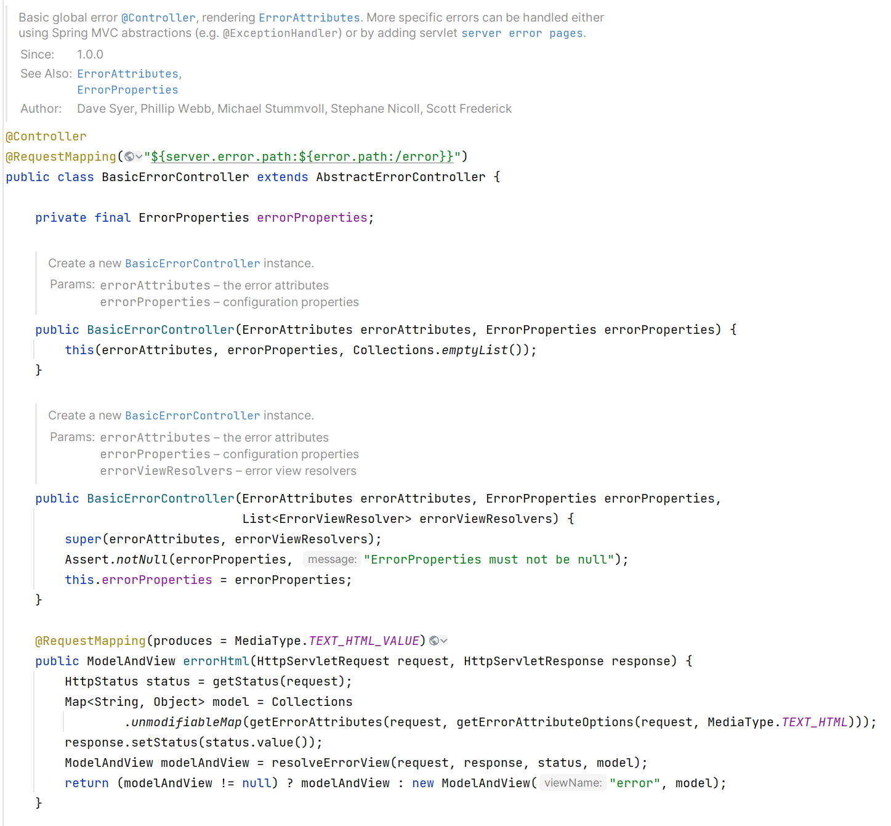Click the errorHtml method name

tap(216, 661)
